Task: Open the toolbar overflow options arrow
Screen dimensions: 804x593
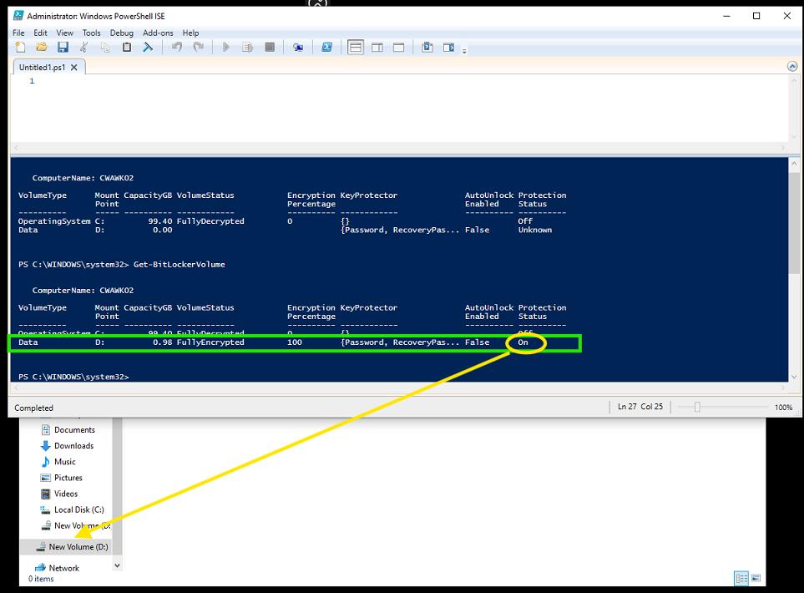Action: 464,51
